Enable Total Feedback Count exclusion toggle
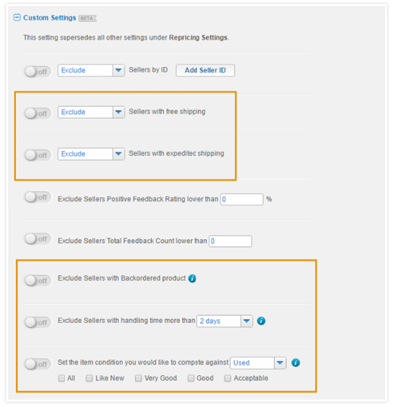The width and height of the screenshot is (394, 407). tap(37, 239)
